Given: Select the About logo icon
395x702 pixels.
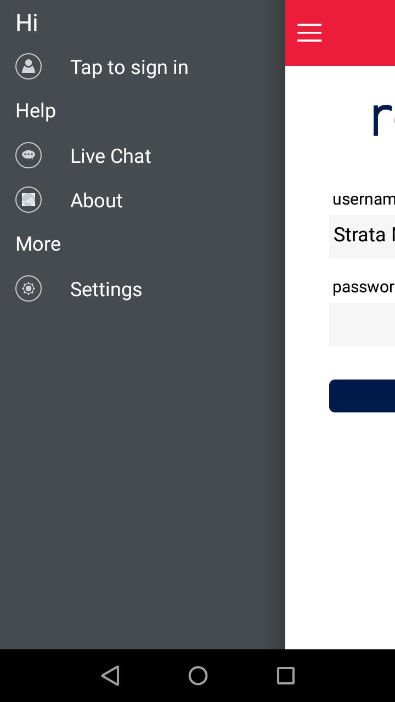Looking at the screenshot, I should pyautogui.click(x=29, y=200).
